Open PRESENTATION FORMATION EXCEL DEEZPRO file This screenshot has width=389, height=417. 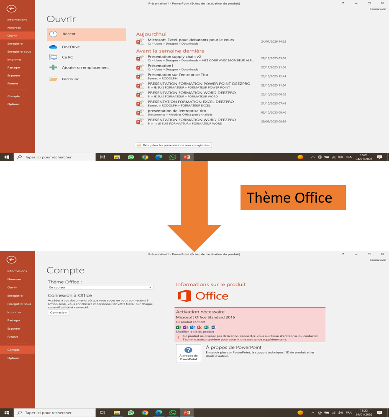pyautogui.click(x=191, y=102)
